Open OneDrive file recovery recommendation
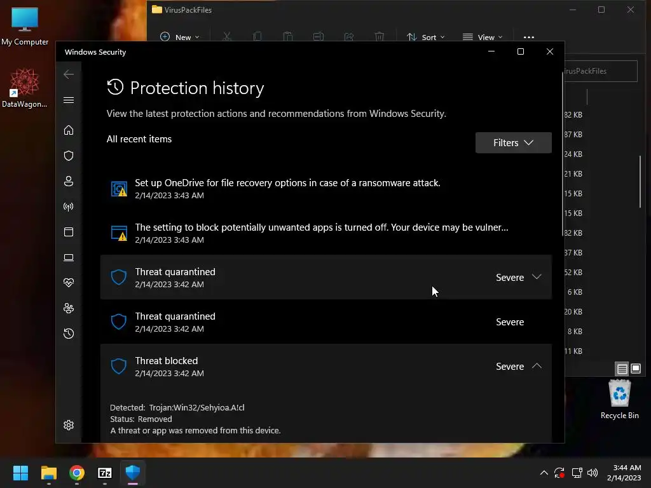Viewport: 651px width, 488px height. [326, 189]
